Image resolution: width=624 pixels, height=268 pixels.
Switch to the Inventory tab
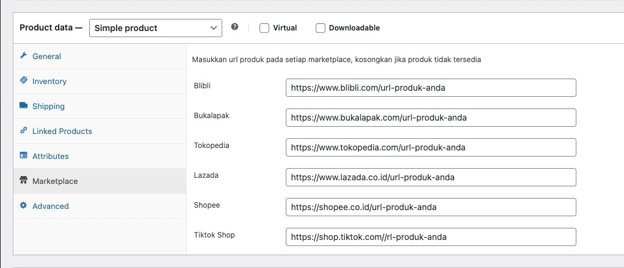pyautogui.click(x=100, y=81)
